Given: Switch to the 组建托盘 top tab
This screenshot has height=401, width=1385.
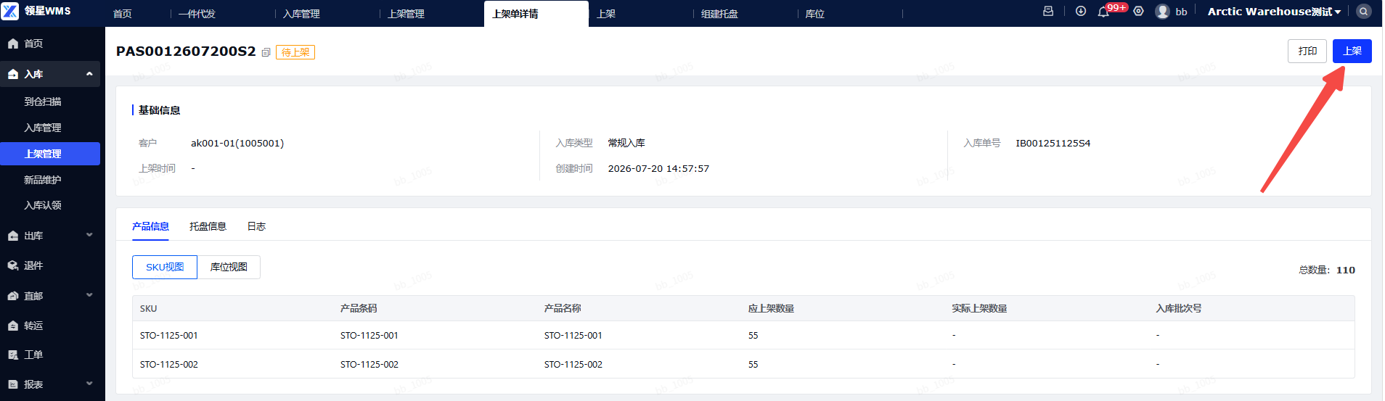Looking at the screenshot, I should 719,14.
